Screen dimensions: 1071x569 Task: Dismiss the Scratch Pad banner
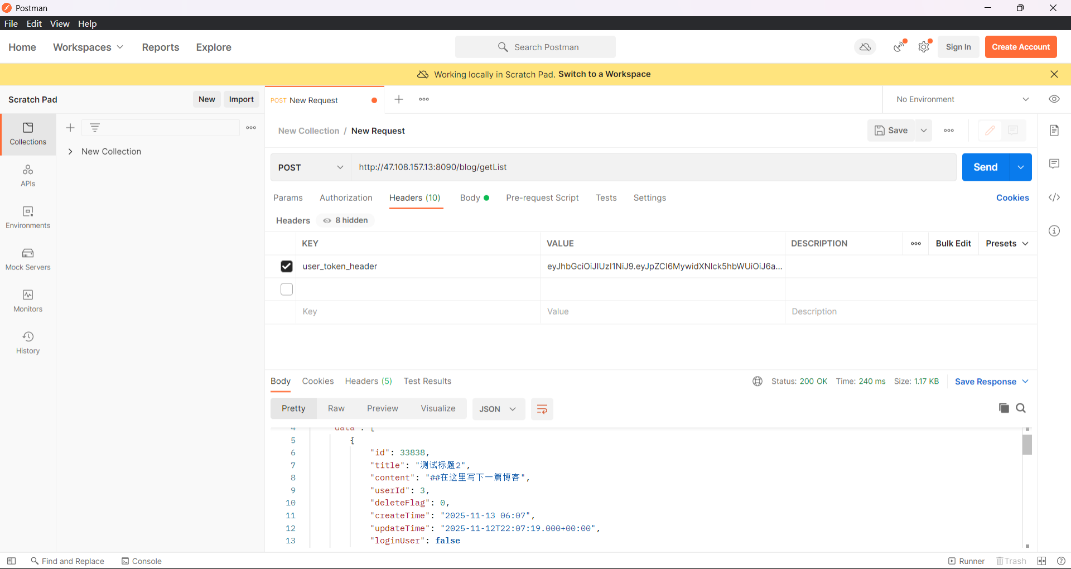click(x=1054, y=74)
